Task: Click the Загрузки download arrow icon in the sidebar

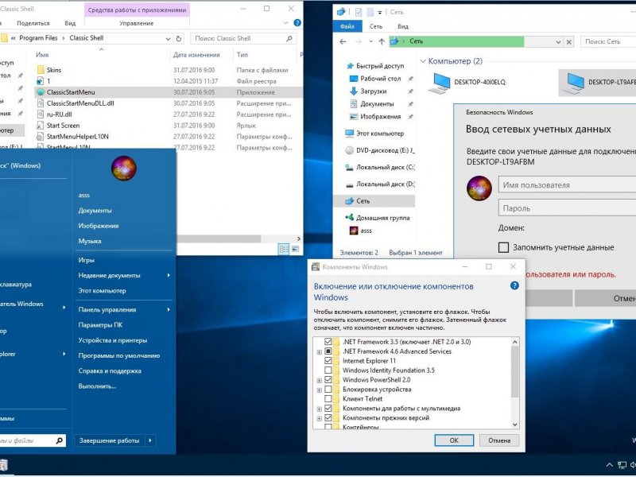Action: pos(353,91)
